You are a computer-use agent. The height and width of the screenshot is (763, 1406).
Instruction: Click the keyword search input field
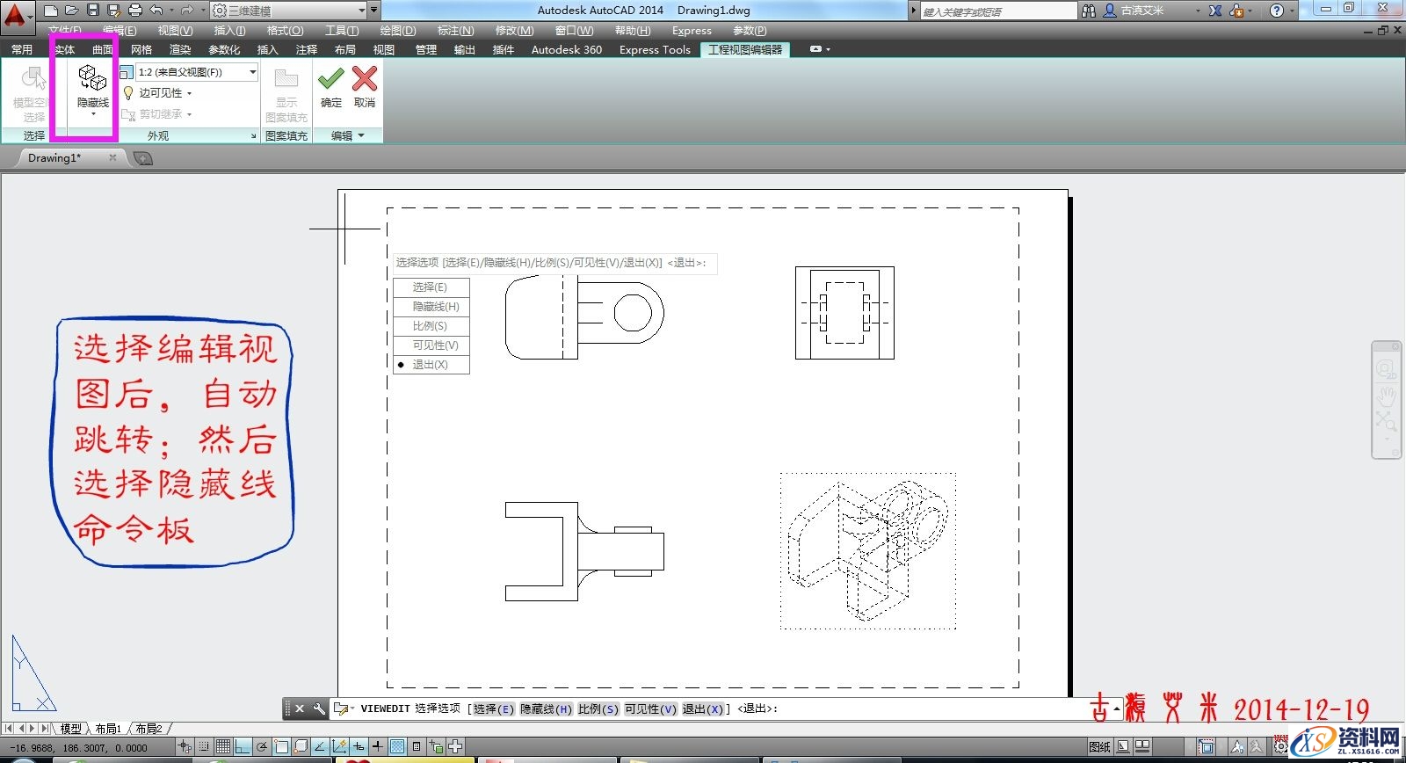pos(997,11)
